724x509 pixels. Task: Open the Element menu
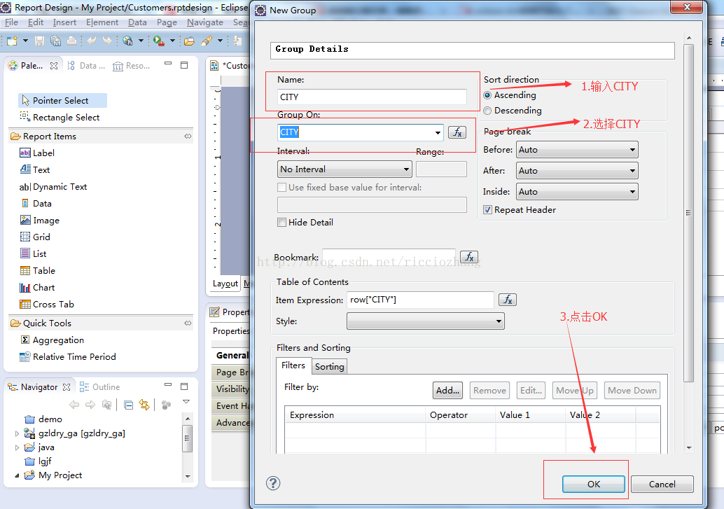(102, 22)
